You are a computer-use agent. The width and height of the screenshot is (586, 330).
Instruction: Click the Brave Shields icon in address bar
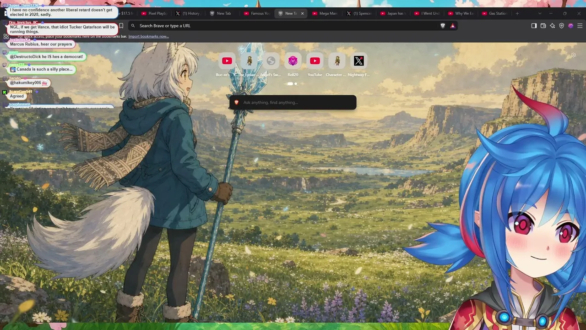pyautogui.click(x=443, y=26)
